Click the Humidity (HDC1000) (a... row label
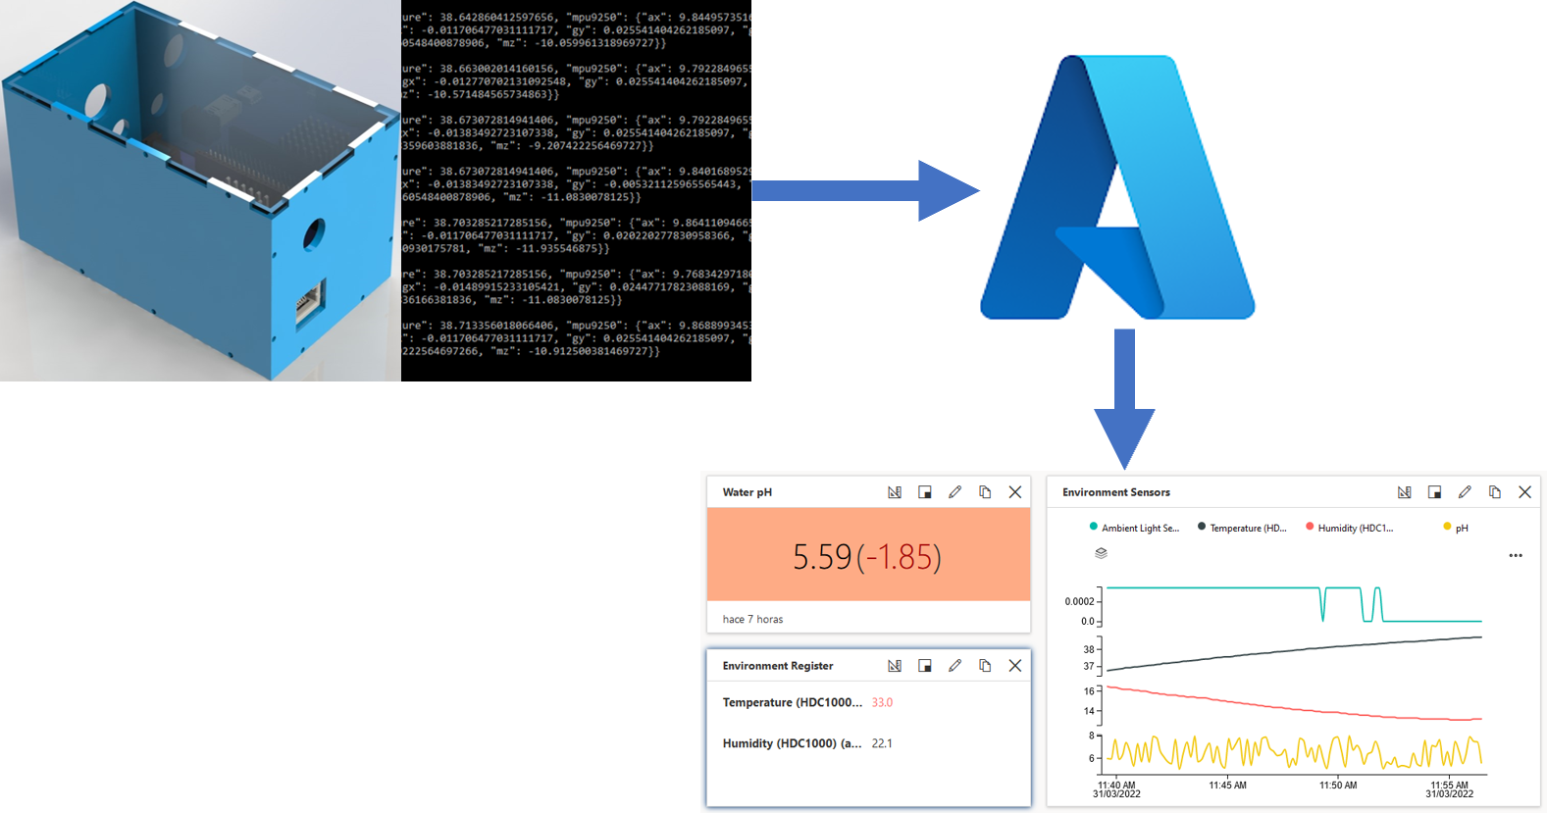Viewport: 1547px width, 813px height. (x=792, y=743)
